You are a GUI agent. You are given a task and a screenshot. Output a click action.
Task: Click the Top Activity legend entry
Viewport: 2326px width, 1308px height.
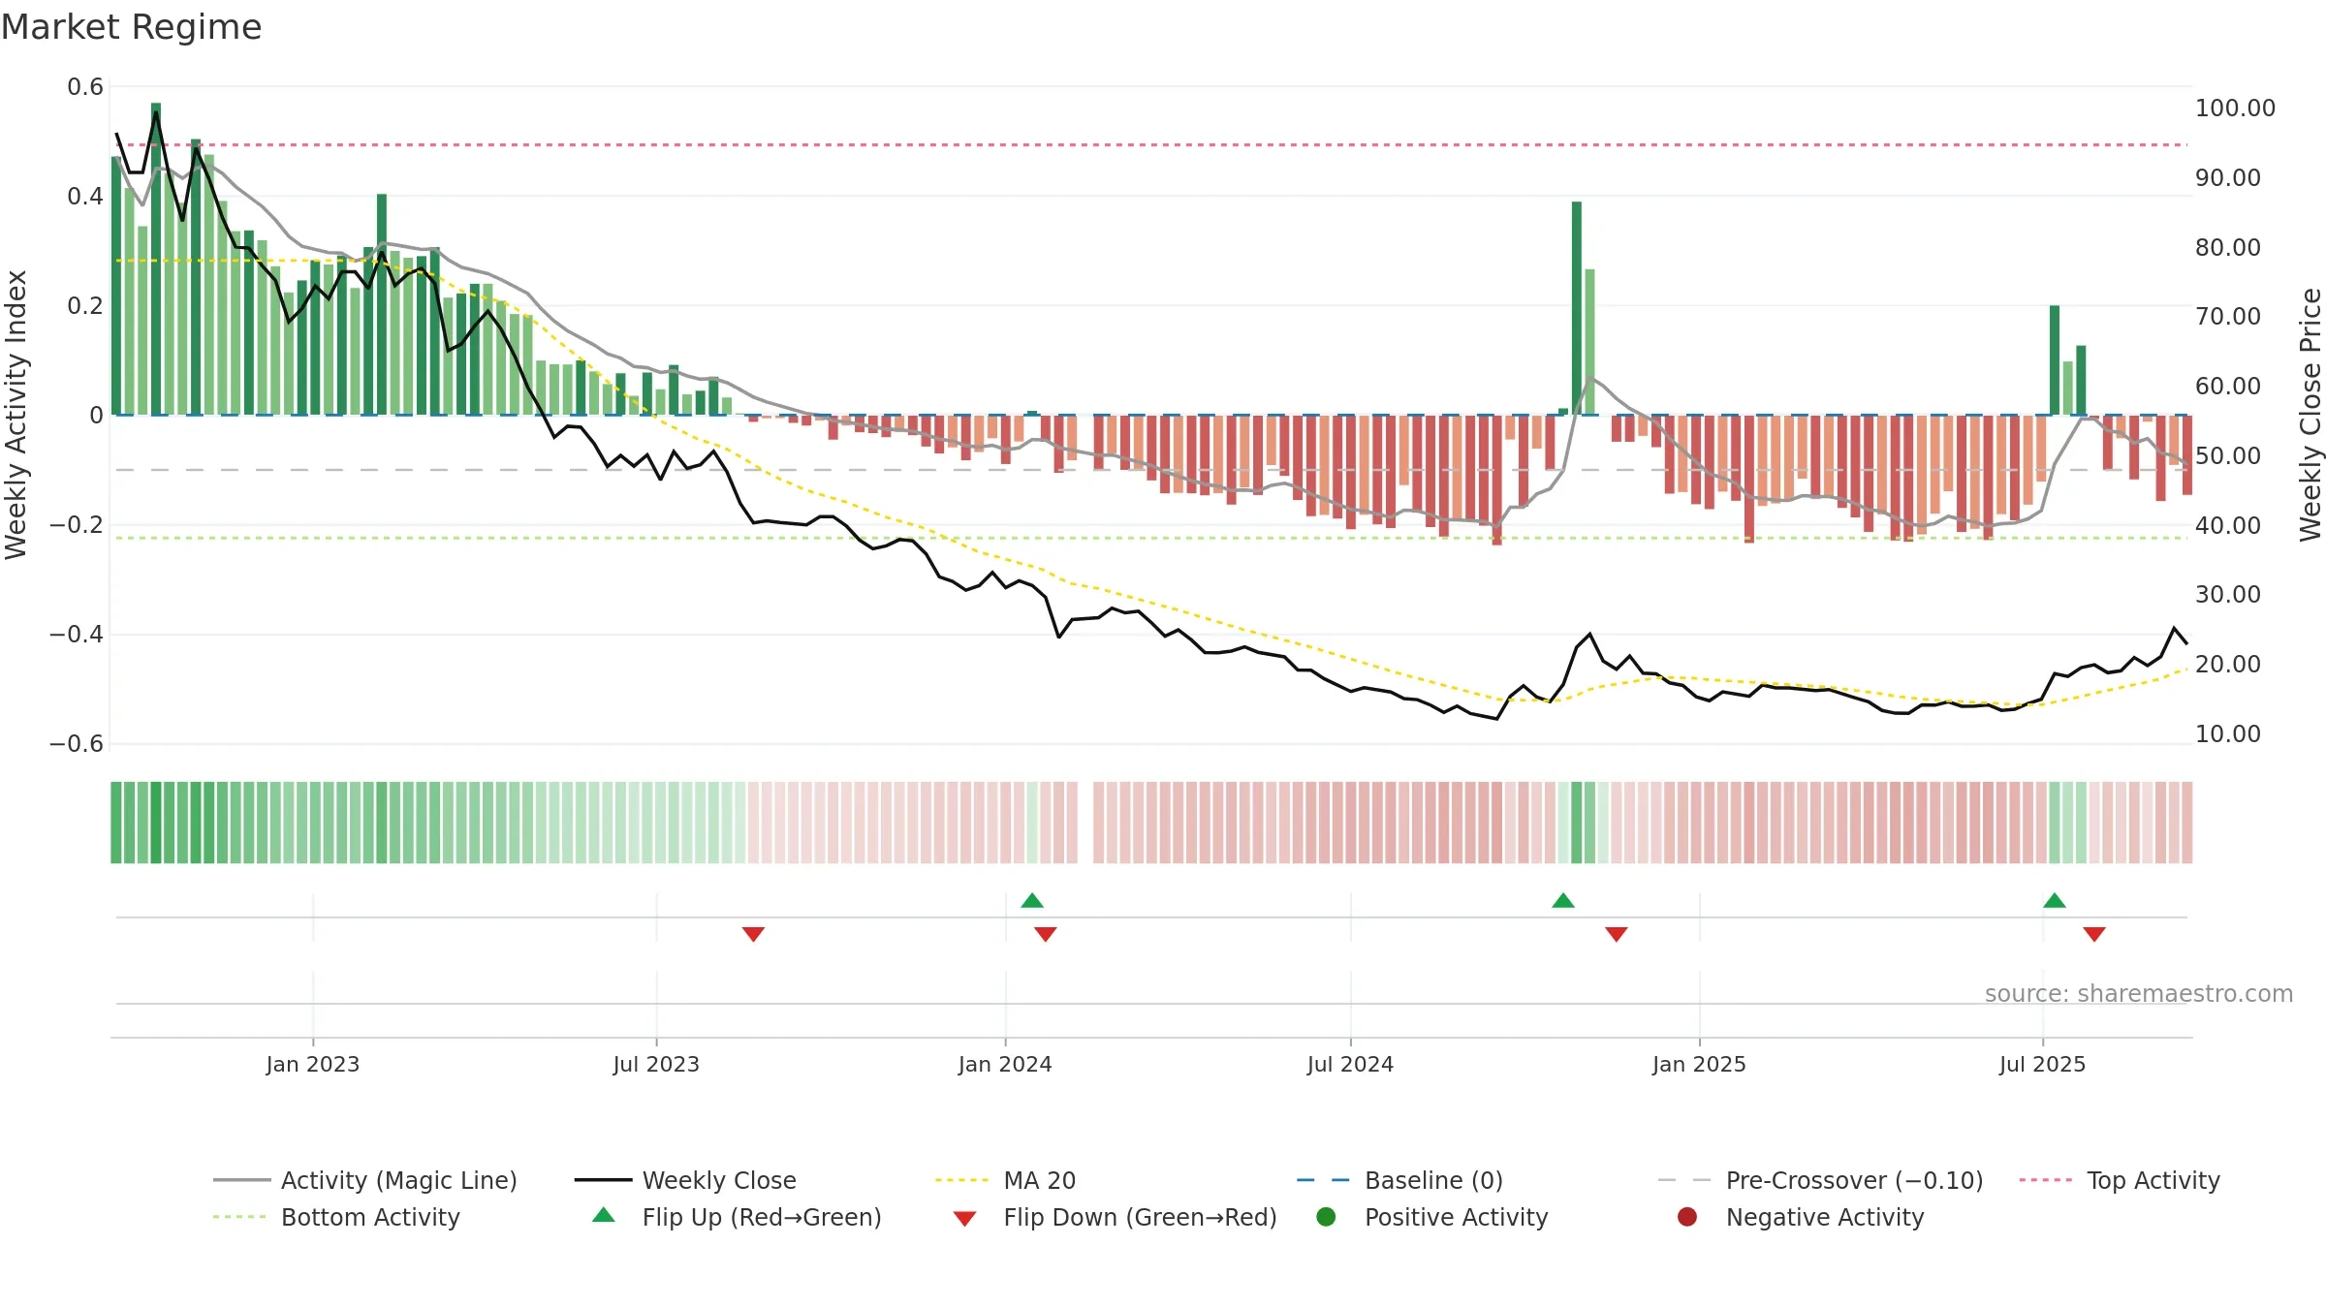point(2120,1180)
